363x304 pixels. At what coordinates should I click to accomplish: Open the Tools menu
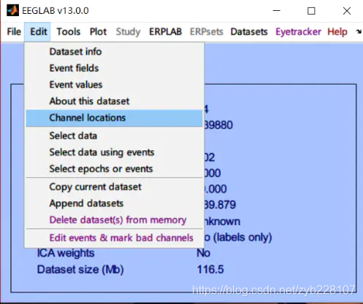69,31
